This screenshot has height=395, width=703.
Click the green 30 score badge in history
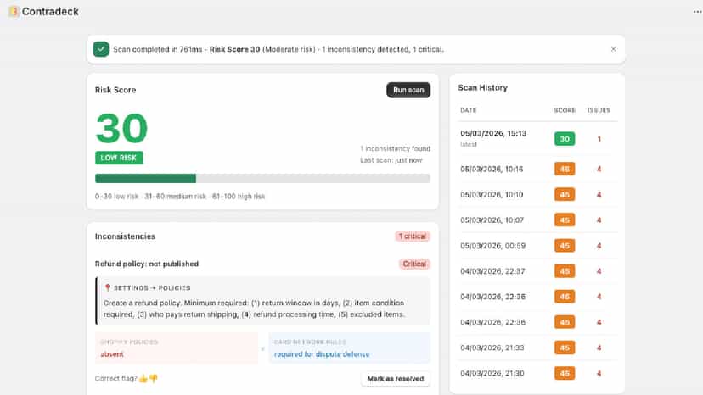[x=565, y=139]
